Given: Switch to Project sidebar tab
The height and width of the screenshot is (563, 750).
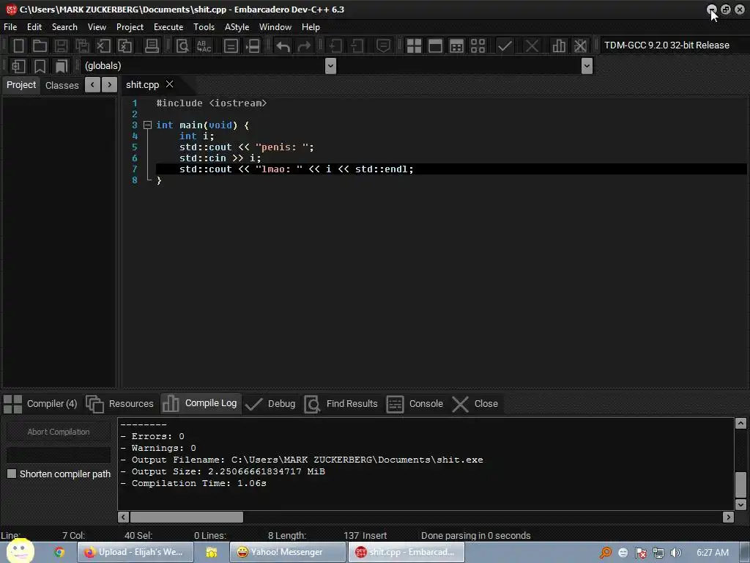Looking at the screenshot, I should pyautogui.click(x=21, y=85).
